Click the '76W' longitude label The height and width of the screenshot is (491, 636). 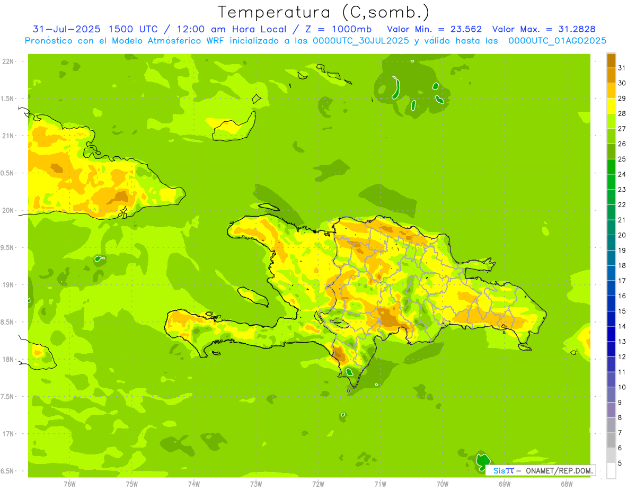pos(69,484)
